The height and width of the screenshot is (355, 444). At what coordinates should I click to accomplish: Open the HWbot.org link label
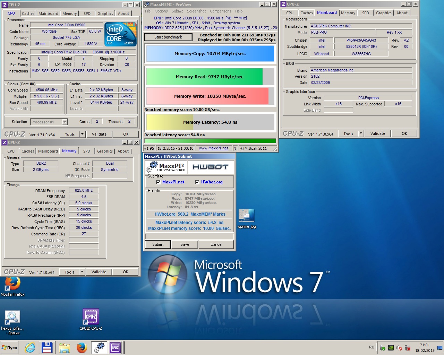tap(212, 182)
